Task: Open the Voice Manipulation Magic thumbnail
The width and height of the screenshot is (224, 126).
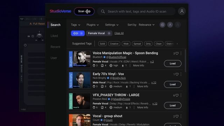Action: coord(80,59)
